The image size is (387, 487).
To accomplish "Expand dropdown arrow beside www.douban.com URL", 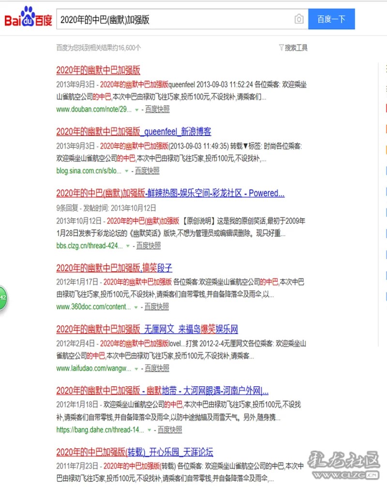I will click(136, 109).
